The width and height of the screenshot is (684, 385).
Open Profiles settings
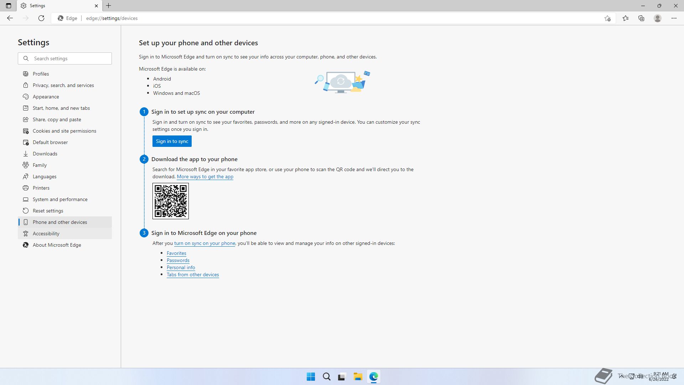point(65,74)
